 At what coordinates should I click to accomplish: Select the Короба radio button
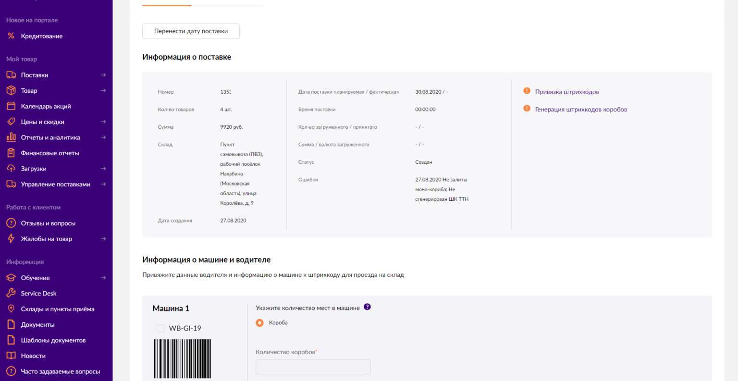tap(259, 323)
